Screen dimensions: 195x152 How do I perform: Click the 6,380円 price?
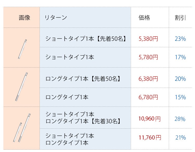coord(148,79)
